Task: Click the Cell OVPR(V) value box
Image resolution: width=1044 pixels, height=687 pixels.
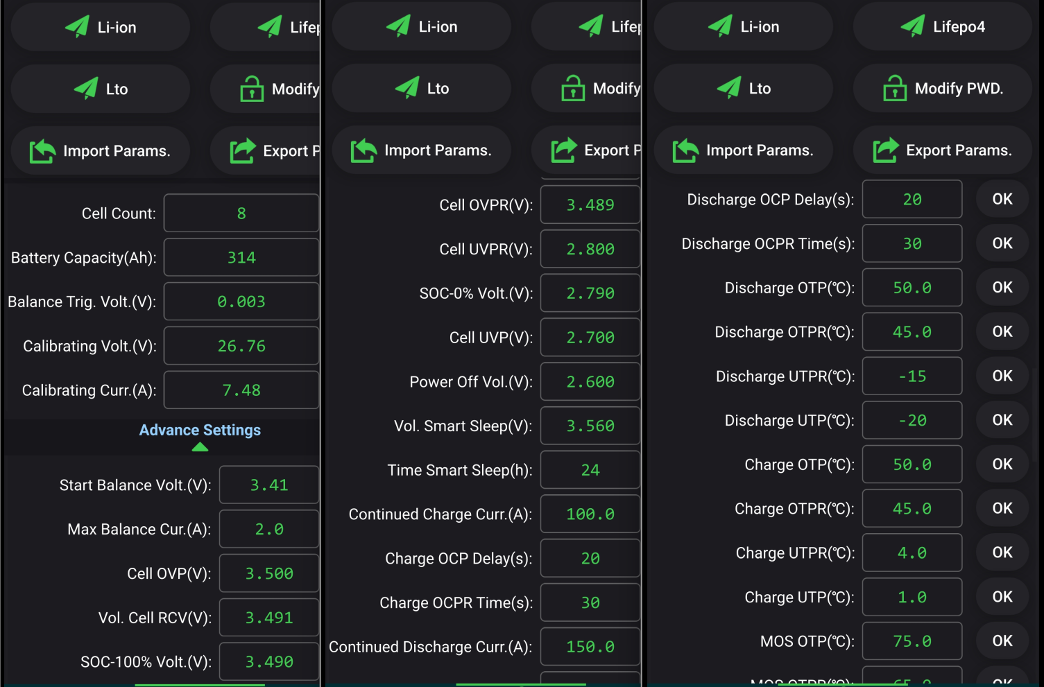Action: pos(590,205)
